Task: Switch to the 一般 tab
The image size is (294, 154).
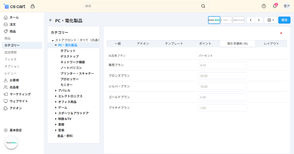Action: coord(118,44)
